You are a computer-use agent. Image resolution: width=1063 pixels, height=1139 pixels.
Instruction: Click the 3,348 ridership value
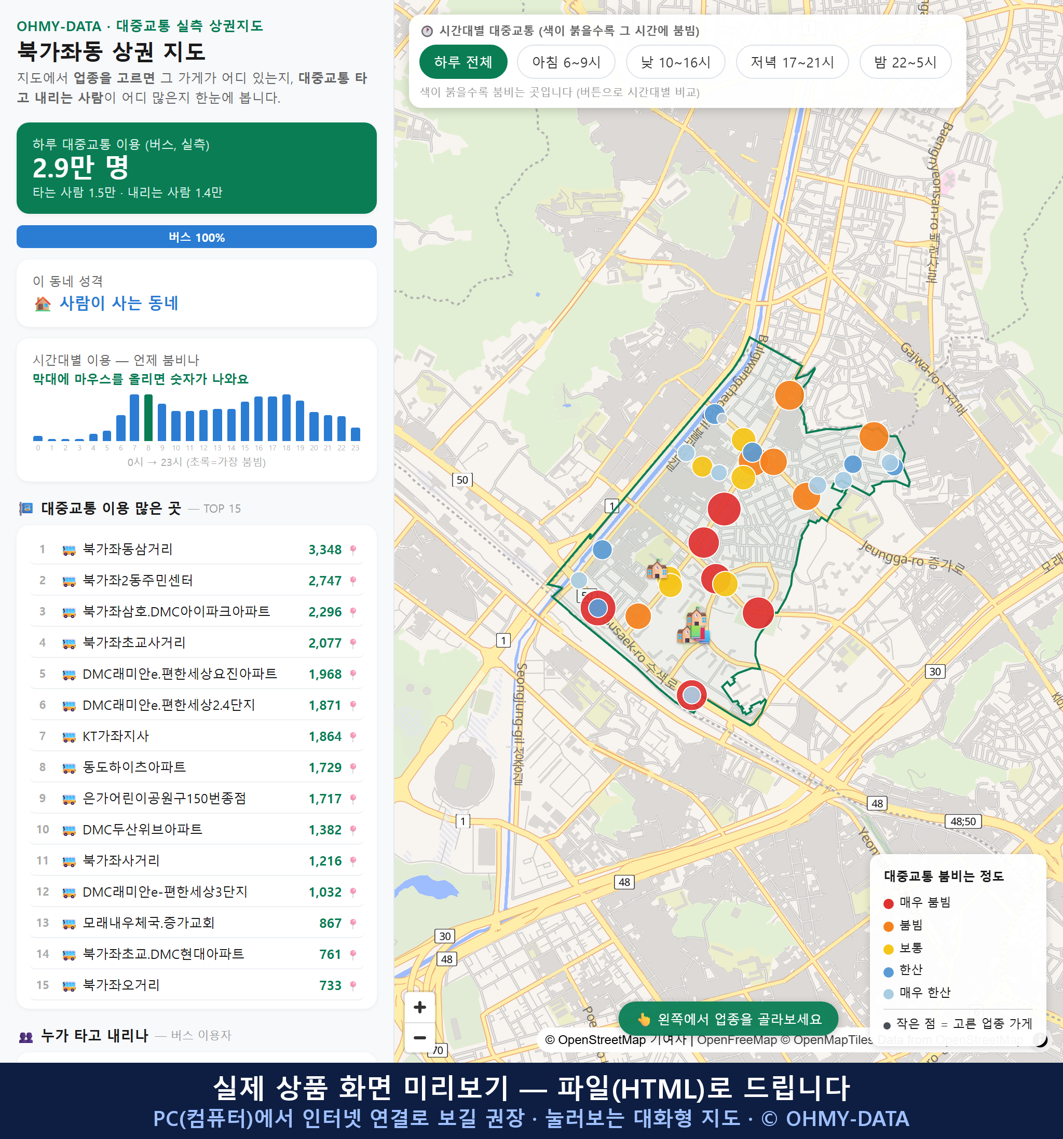(325, 550)
